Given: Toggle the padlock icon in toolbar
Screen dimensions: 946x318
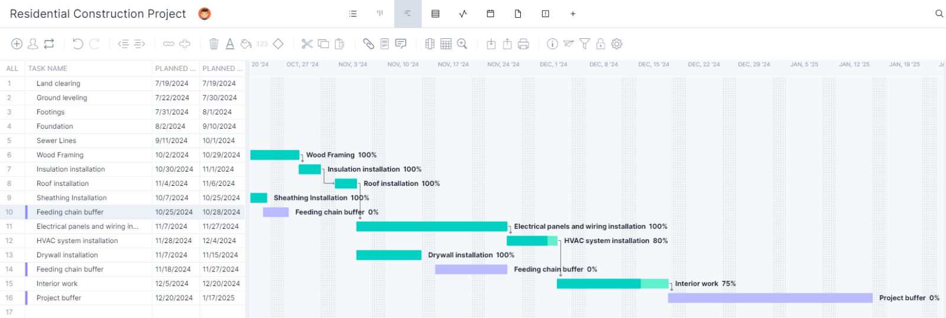Looking at the screenshot, I should coord(600,44).
